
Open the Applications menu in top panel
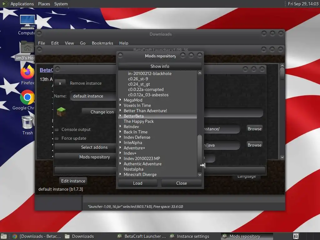coord(22,4)
